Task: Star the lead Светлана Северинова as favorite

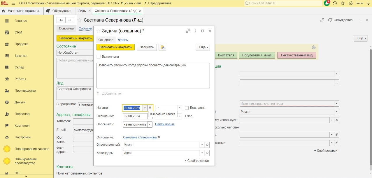Action: (x=79, y=20)
